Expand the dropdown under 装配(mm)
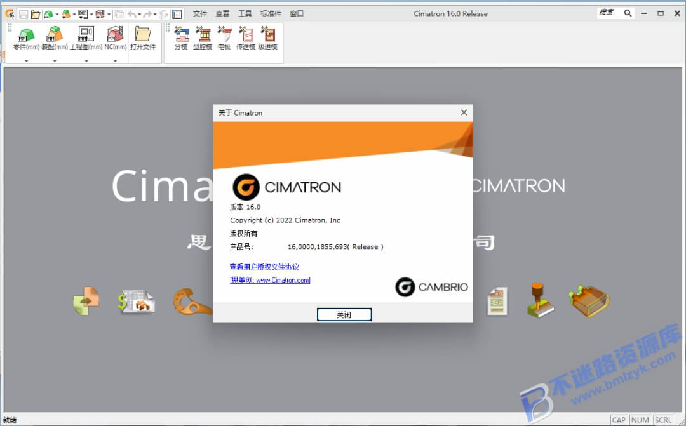The image size is (686, 426). click(x=55, y=61)
